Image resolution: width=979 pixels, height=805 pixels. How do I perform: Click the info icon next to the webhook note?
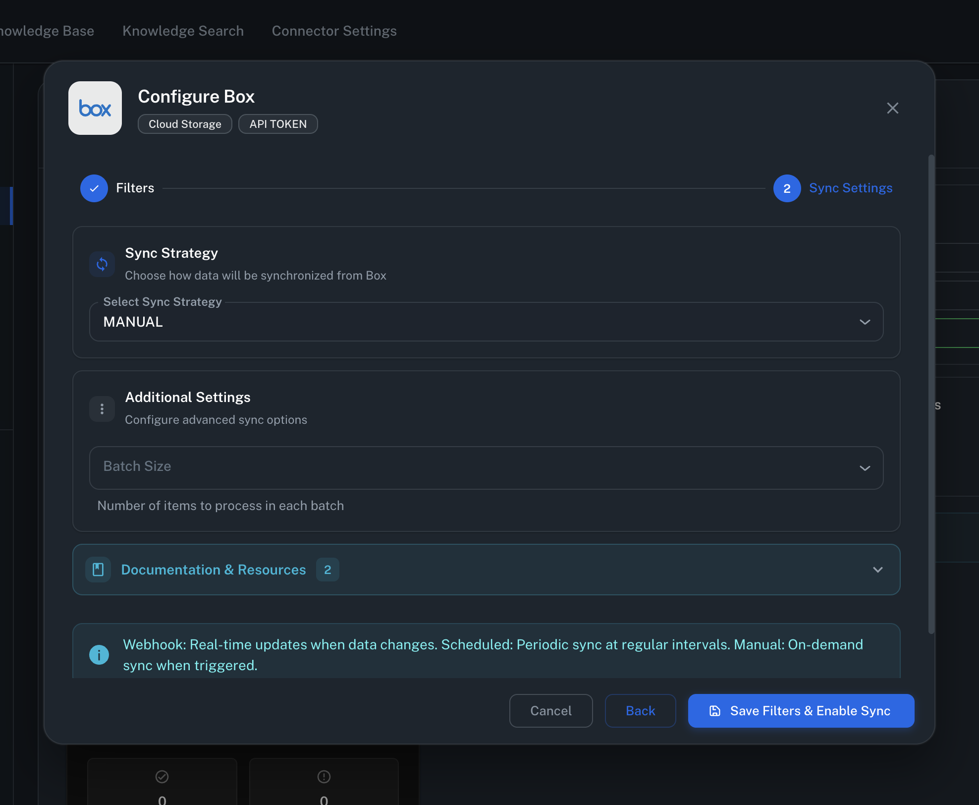99,654
